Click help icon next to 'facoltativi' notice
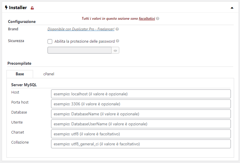Screen dimensions: 240x163 point(158,19)
